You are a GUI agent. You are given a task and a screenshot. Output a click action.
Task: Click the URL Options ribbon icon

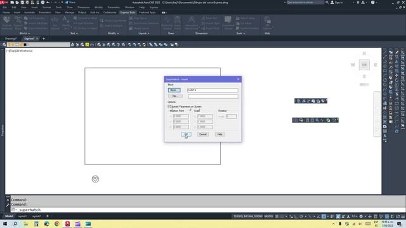[267, 23]
